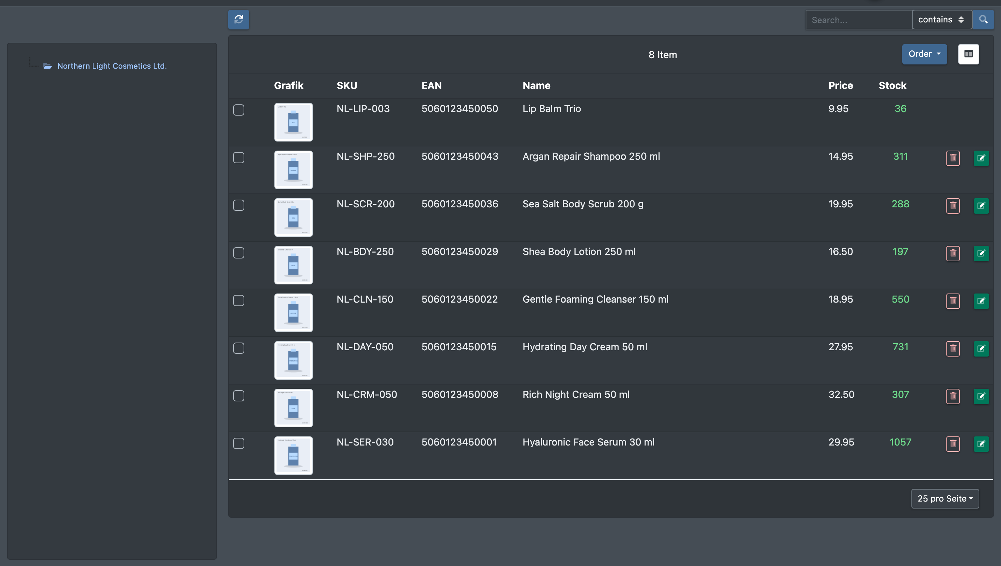Screen dimensions: 1001x566
Task: Toggle the column layout view icon
Action: 968,54
